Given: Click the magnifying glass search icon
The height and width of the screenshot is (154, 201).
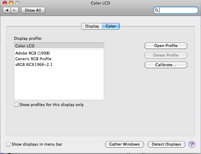Looking at the screenshot, I should [157, 10].
